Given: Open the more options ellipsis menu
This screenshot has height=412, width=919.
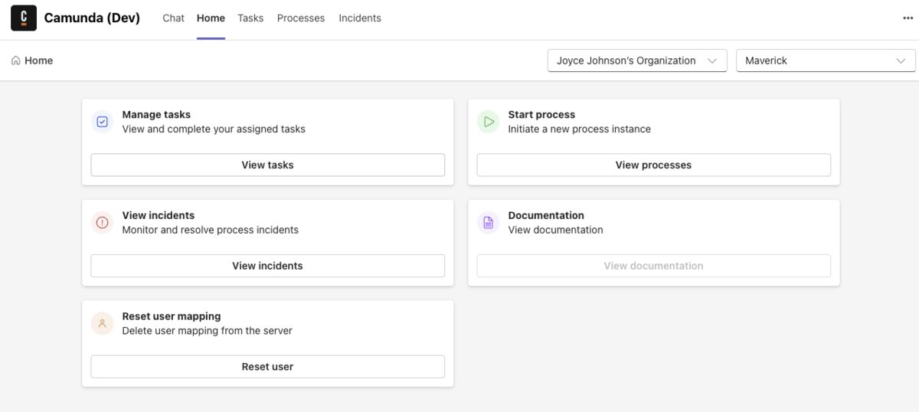Looking at the screenshot, I should (x=908, y=18).
